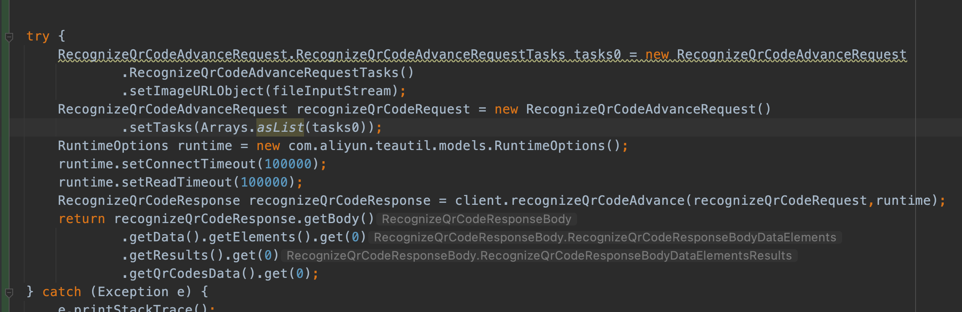Click the fileInputStream argument
The height and width of the screenshot is (312, 962).
coord(331,91)
